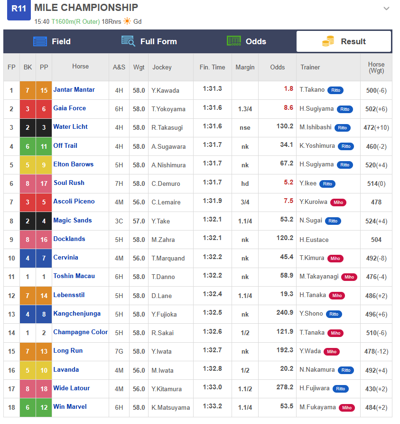Open Toshin Macau horse link
Screen dimensions: 400x424
click(x=74, y=276)
